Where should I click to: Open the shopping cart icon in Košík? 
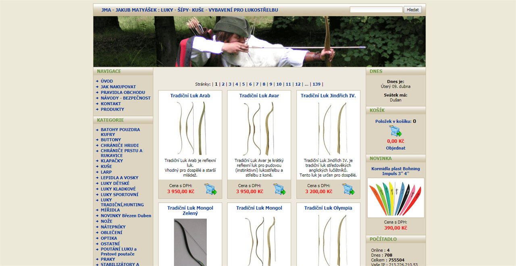click(395, 131)
